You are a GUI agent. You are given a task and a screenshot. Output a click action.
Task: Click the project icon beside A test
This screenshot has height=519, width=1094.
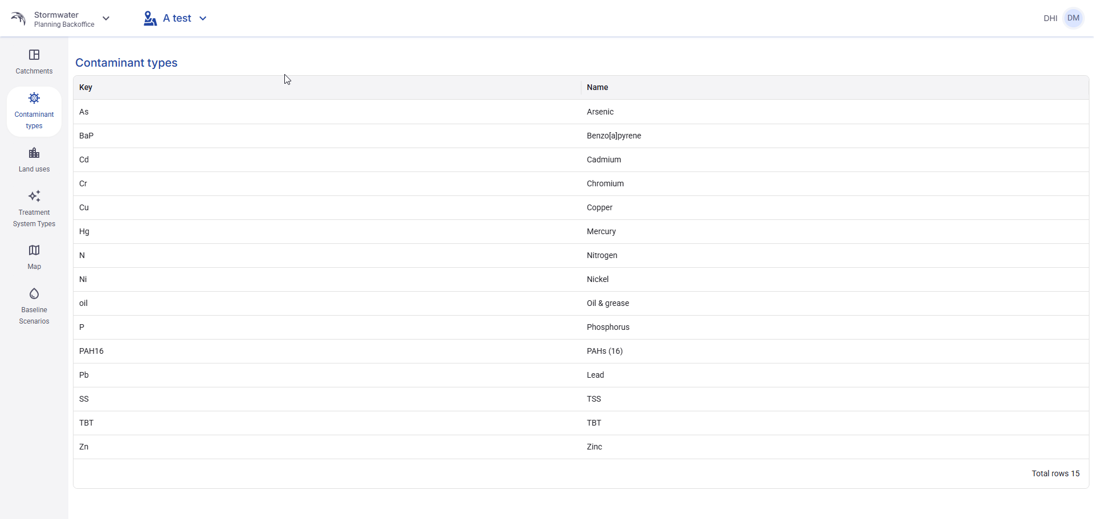(150, 18)
